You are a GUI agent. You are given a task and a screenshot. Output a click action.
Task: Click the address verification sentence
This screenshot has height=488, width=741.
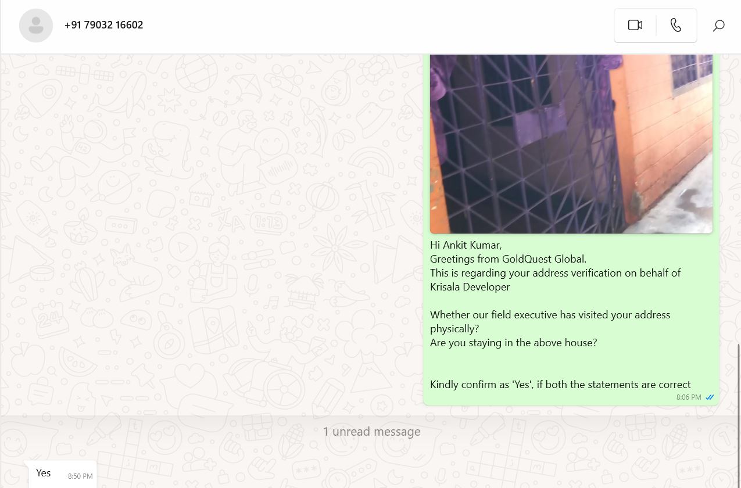click(555, 280)
